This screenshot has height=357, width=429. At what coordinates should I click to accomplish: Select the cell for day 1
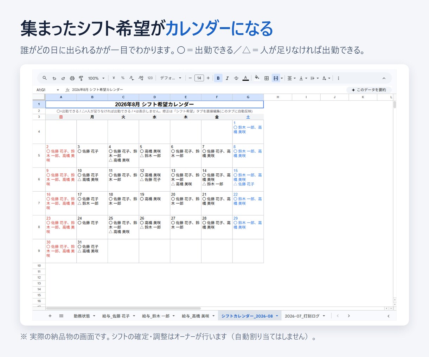click(248, 132)
